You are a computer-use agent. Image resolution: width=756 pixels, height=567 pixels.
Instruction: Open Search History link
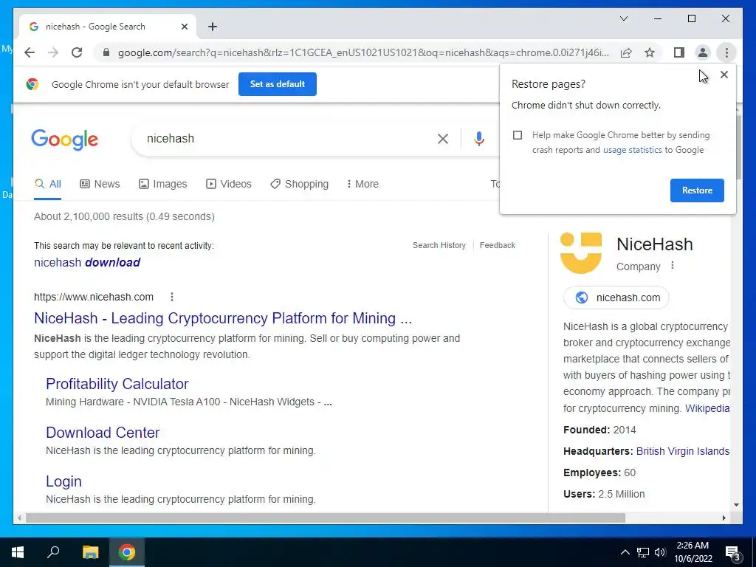tap(439, 245)
